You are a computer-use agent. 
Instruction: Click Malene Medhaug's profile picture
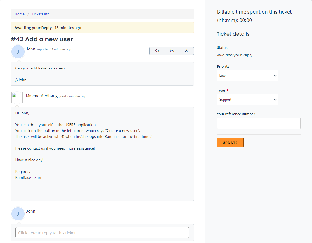point(17,97)
